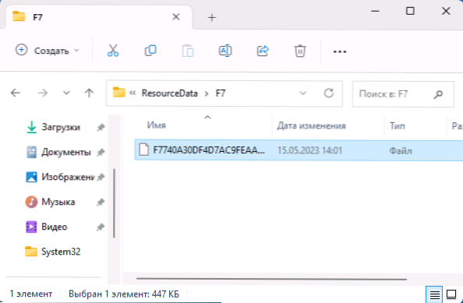The image size is (463, 303).
Task: Unpin Загрузки from quick access
Action: [101, 128]
